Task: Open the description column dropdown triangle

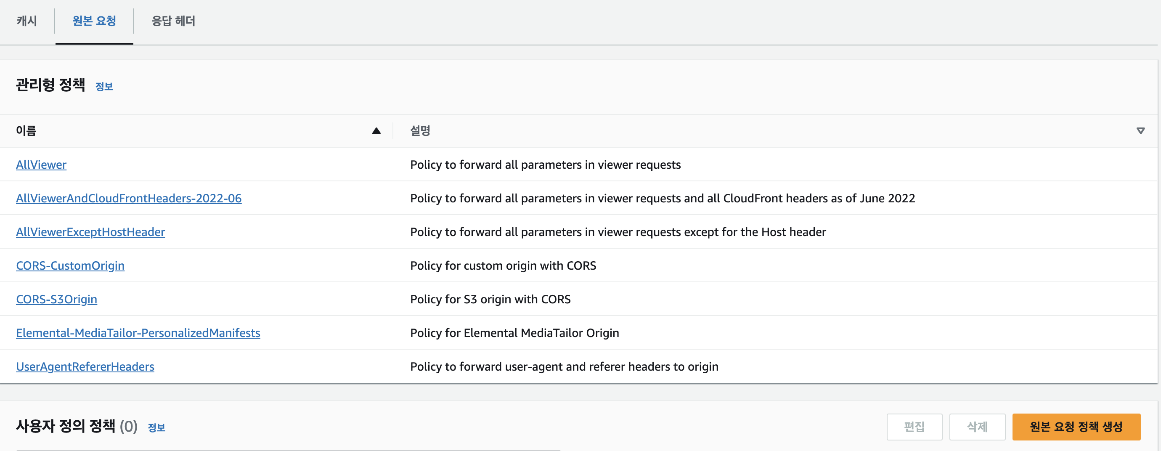Action: [1140, 131]
